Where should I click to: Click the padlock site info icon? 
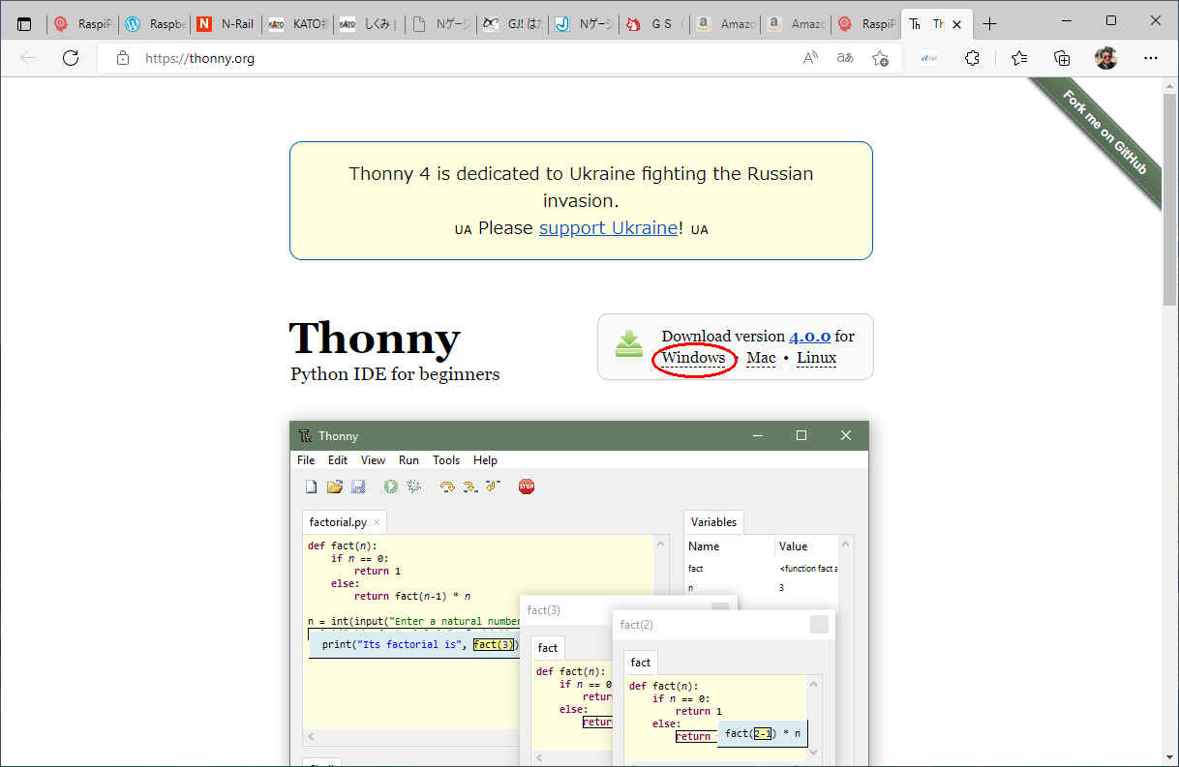click(x=122, y=58)
